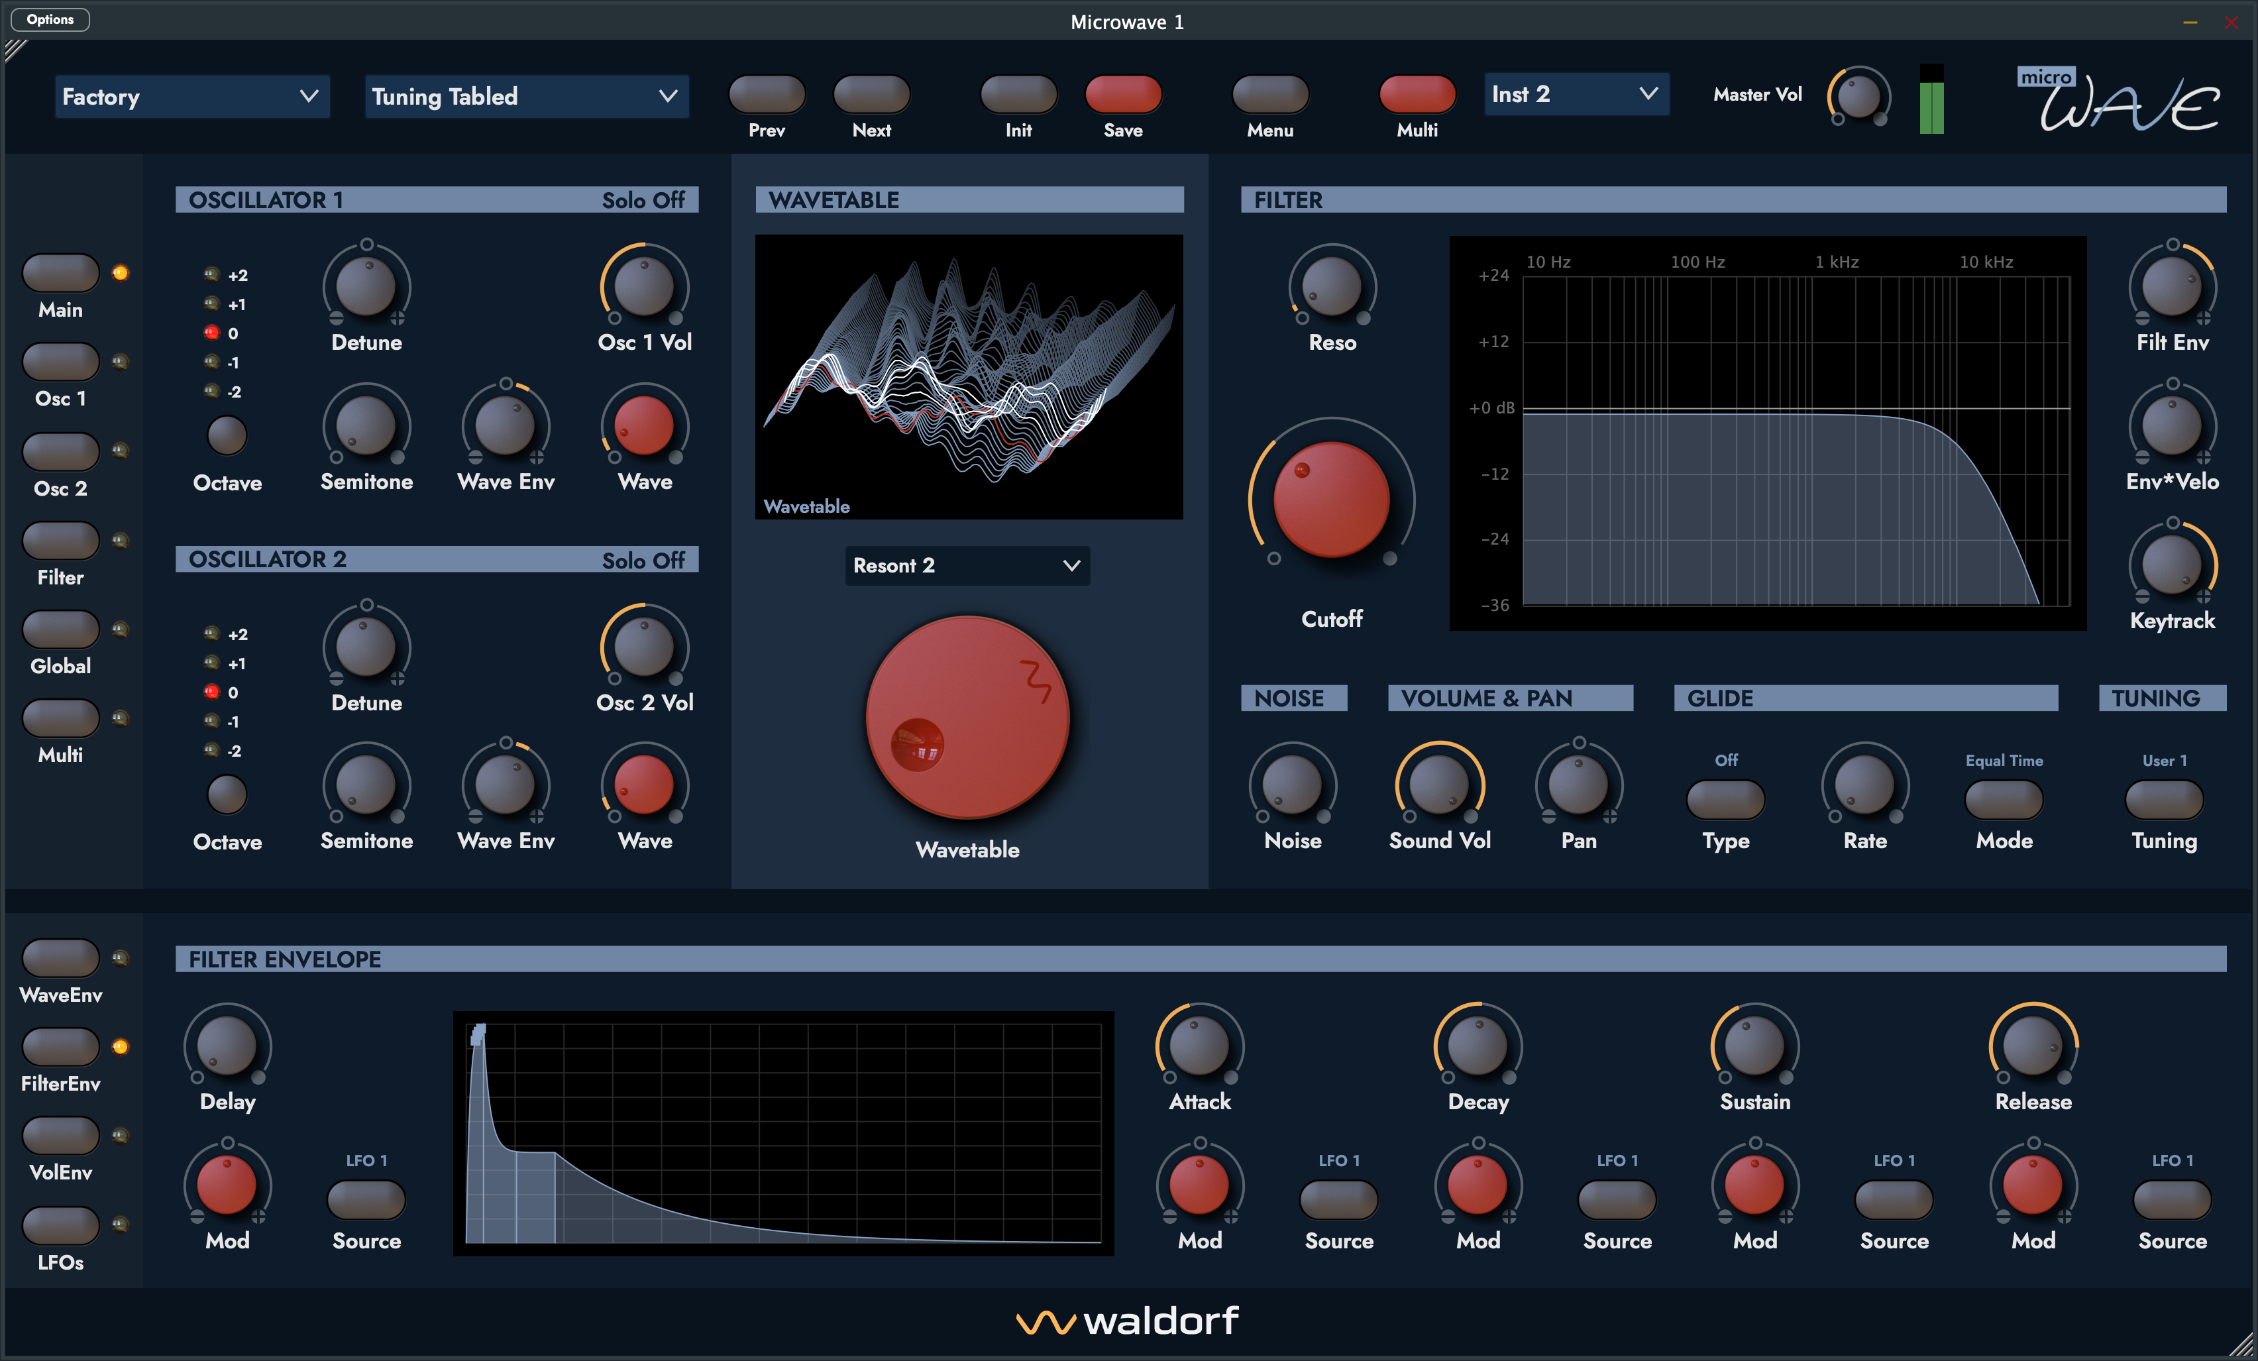
Task: Open the Options menu
Action: [x=50, y=19]
